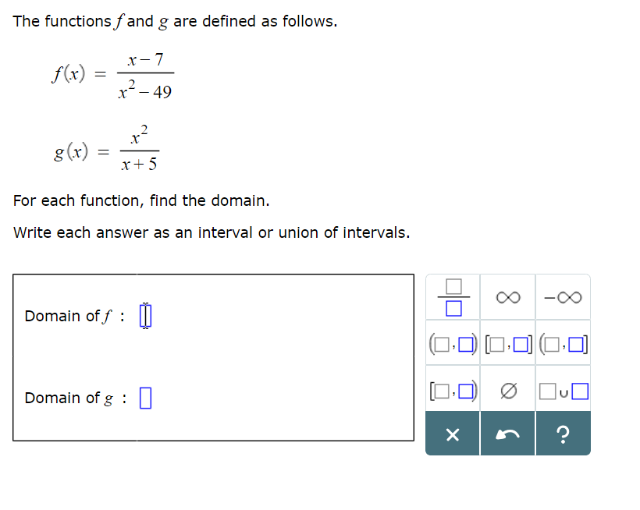Insert the negative infinity symbol
This screenshot has width=640, height=510.
pos(564,296)
